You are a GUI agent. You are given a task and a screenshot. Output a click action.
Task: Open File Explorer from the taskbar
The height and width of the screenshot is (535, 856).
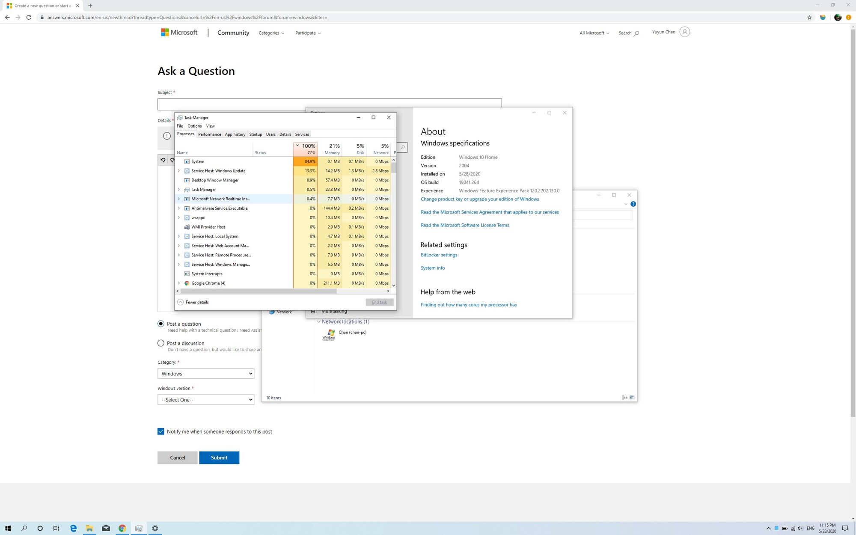click(89, 528)
